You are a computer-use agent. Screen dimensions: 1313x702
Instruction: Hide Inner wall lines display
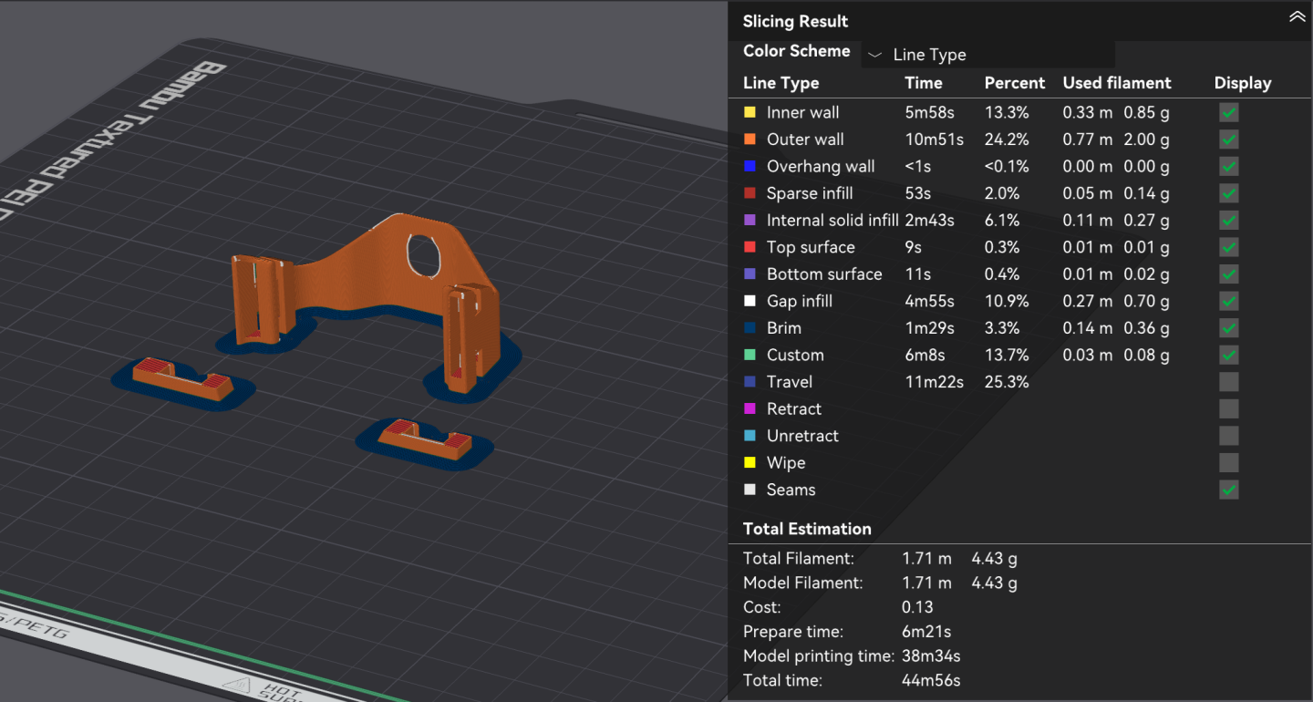click(1229, 113)
